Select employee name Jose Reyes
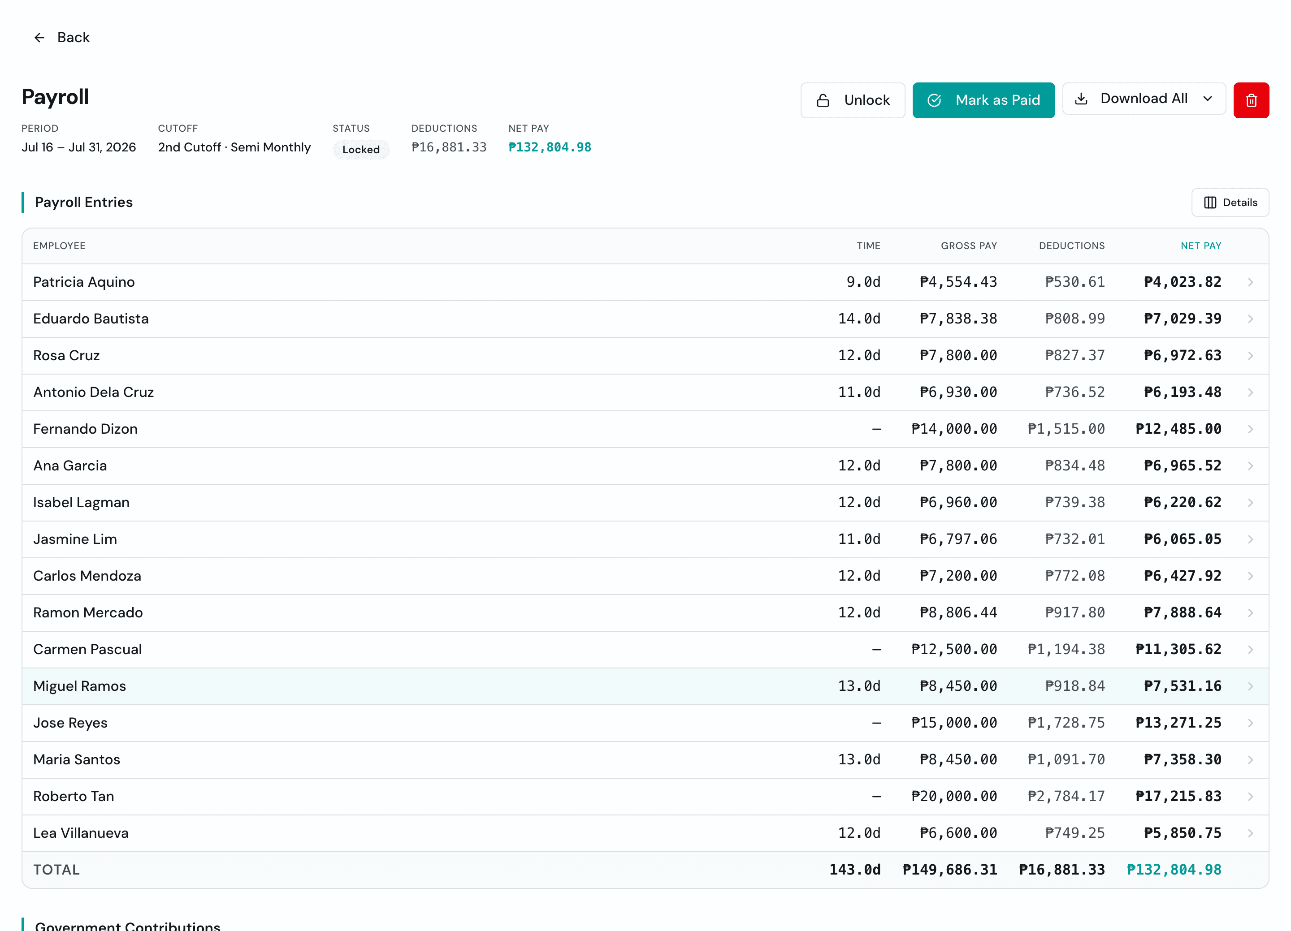The height and width of the screenshot is (931, 1291). click(x=70, y=723)
